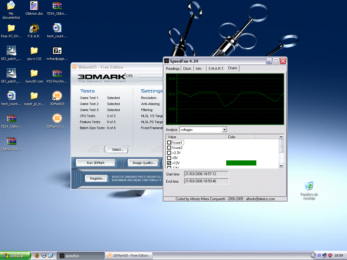Open the Inicio start menu
The image size is (347, 260).
pos(15,255)
